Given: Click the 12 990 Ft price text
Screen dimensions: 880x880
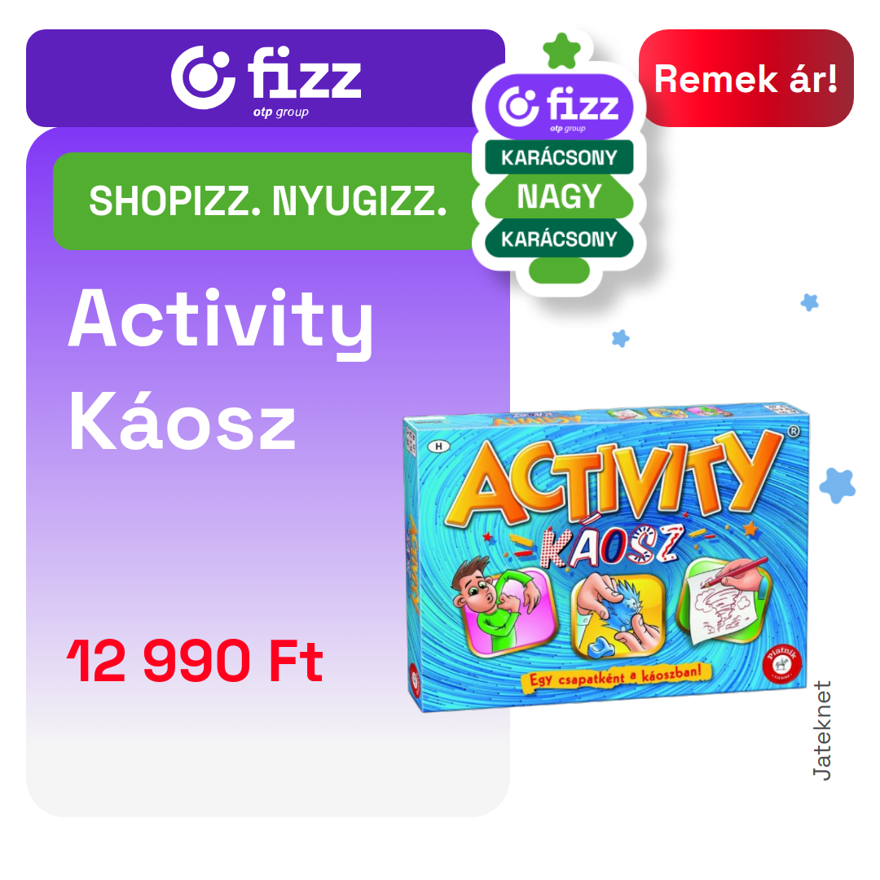Looking at the screenshot, I should [x=195, y=661].
